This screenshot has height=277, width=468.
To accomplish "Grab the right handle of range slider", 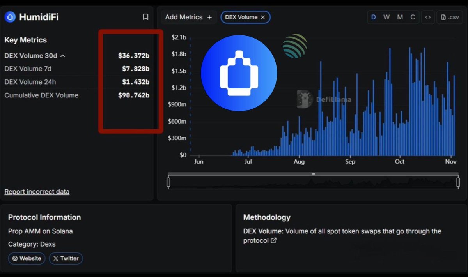I will tap(458, 182).
